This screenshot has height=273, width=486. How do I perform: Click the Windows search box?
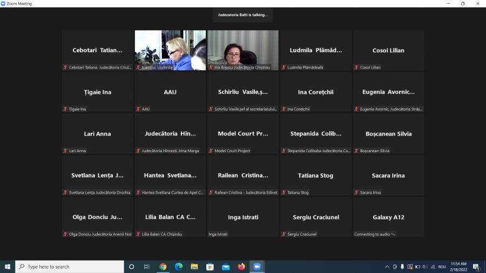69,267
